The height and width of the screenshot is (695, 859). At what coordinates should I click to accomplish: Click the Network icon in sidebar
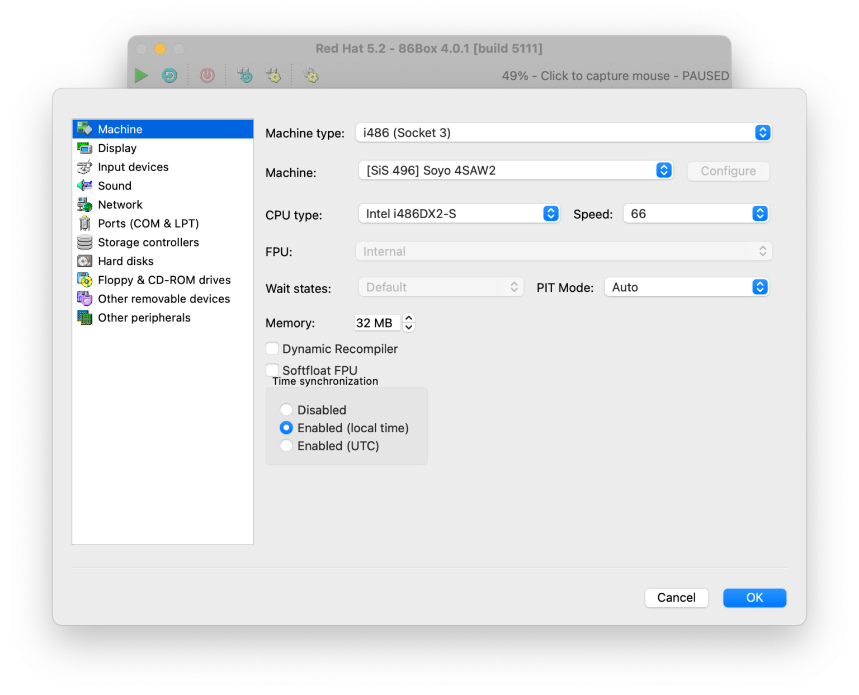click(x=84, y=205)
